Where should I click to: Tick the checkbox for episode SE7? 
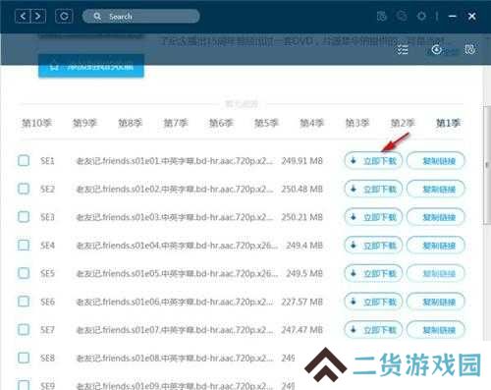point(24,329)
